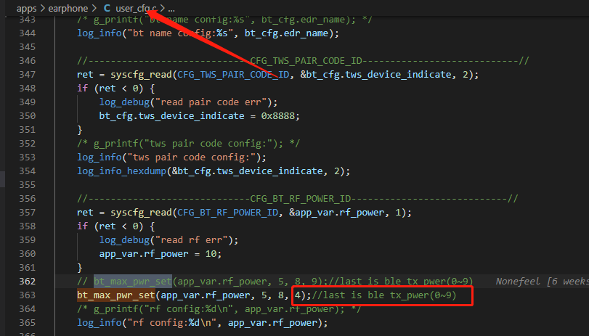Click CFG_TWS_PAIR_CODE_ID in syscfg_read call
This screenshot has width=589, height=336.
pyautogui.click(x=233, y=74)
